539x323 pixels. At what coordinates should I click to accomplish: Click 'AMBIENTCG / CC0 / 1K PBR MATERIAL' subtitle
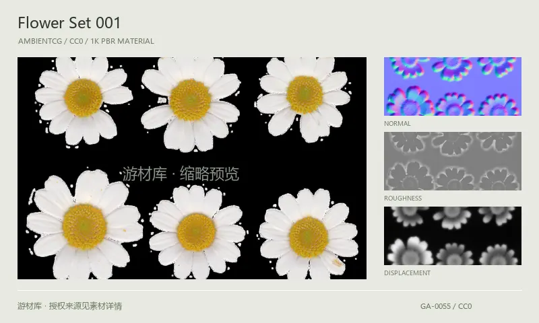pos(86,41)
